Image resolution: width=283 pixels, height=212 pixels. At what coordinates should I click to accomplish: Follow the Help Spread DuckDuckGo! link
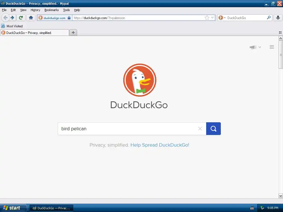click(x=160, y=145)
